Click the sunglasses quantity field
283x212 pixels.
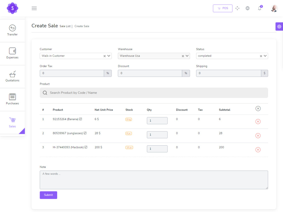coord(157,135)
